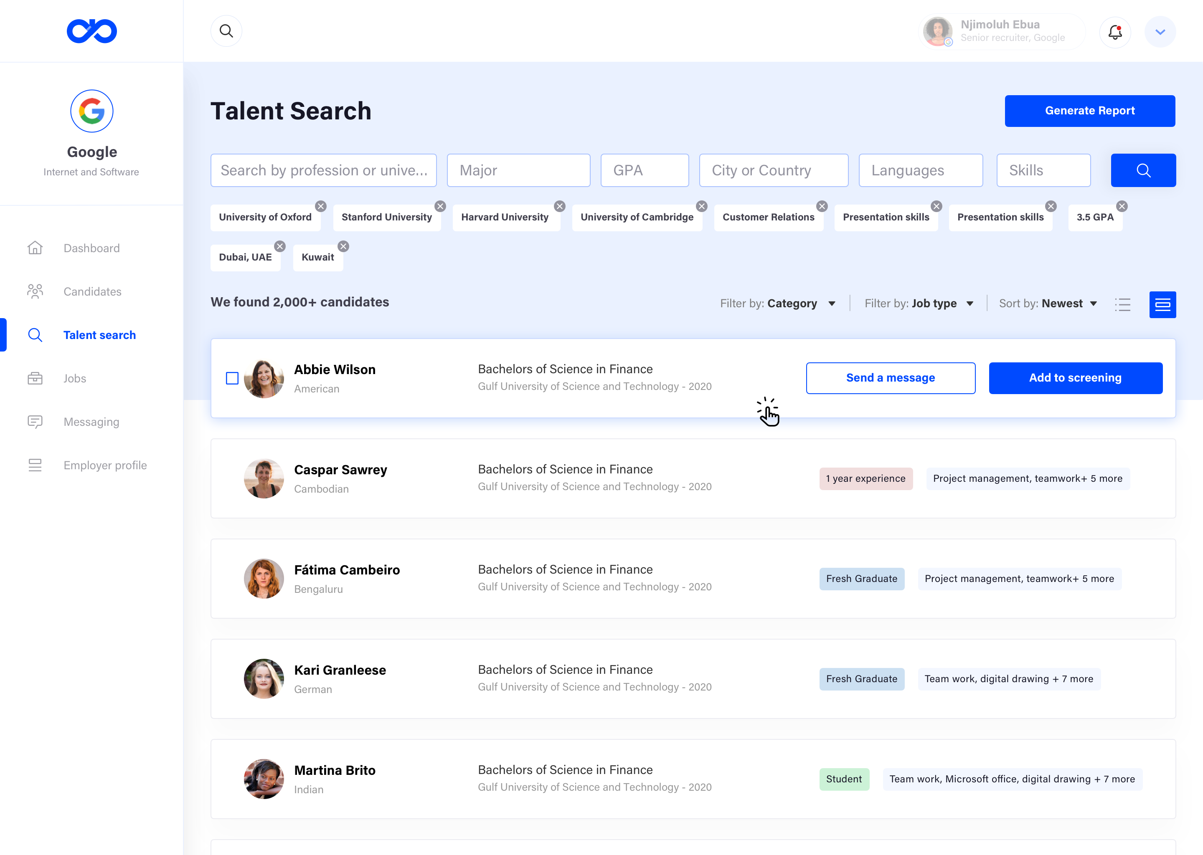Open Messaging from the sidebar

coord(91,422)
